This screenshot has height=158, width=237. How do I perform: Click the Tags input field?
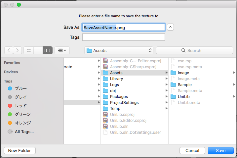(124, 37)
